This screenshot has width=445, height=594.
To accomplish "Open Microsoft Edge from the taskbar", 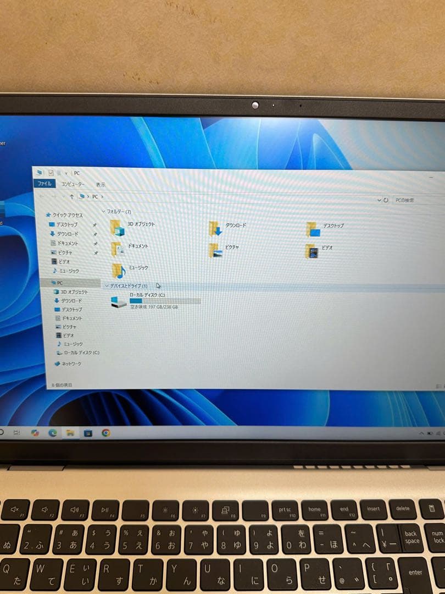I will tap(53, 433).
